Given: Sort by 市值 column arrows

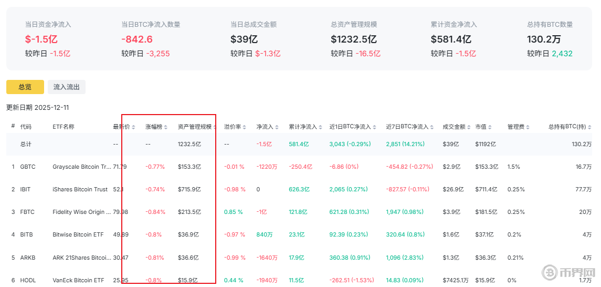Looking at the screenshot, I should (491, 127).
